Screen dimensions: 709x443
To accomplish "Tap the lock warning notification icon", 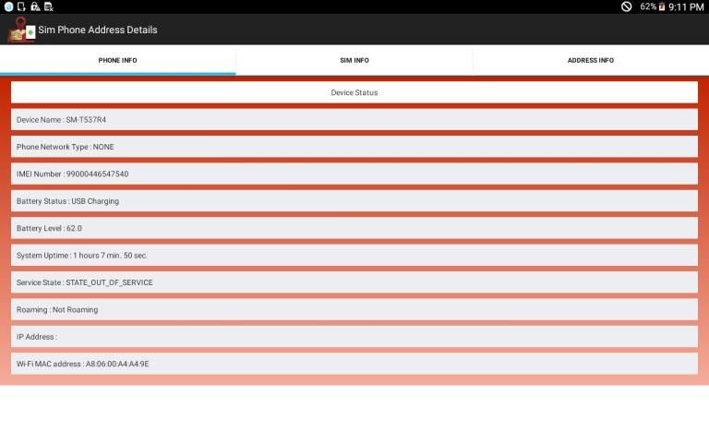I will [35, 6].
